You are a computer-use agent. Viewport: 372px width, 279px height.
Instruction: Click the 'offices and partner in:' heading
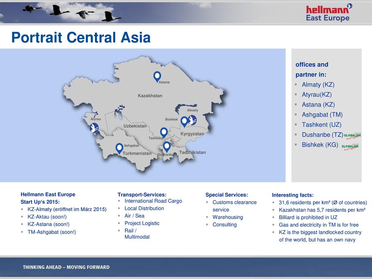[x=312, y=69]
